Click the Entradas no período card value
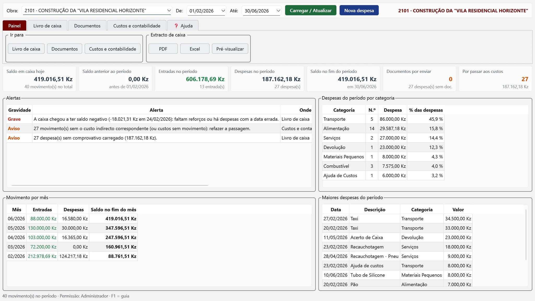 205,79
